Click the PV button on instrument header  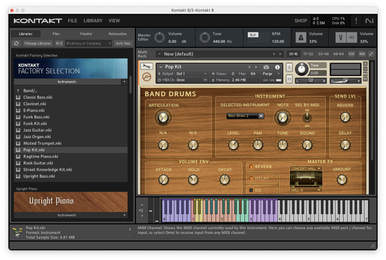pos(365,79)
